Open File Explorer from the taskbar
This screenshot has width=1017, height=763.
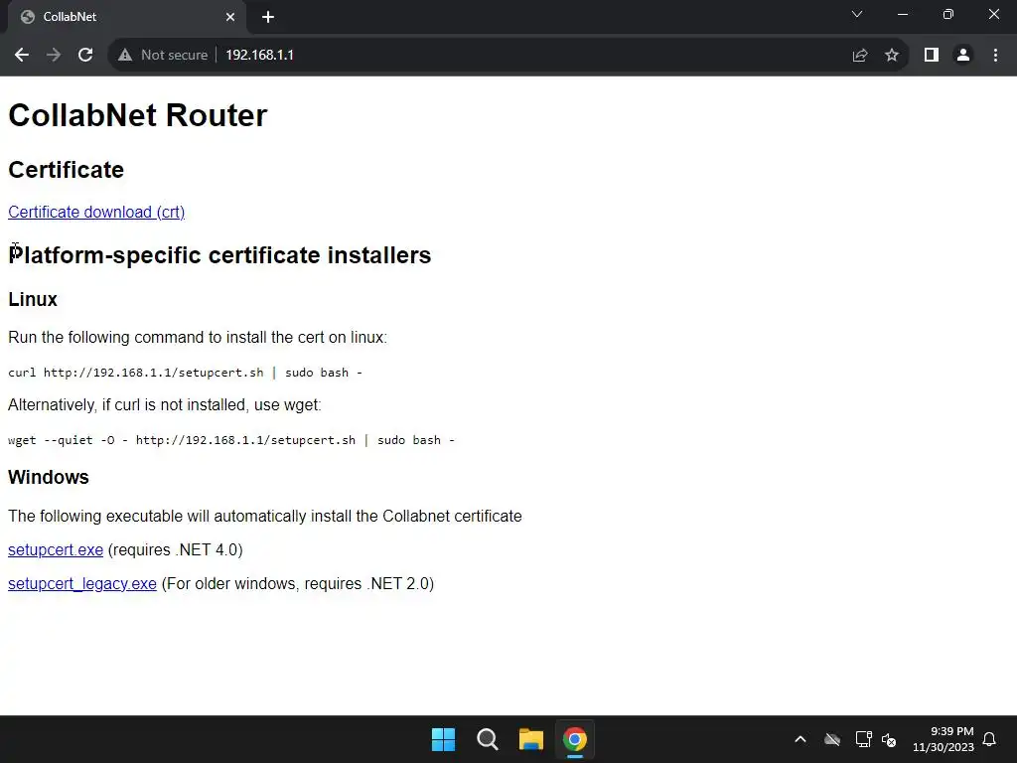click(x=531, y=739)
